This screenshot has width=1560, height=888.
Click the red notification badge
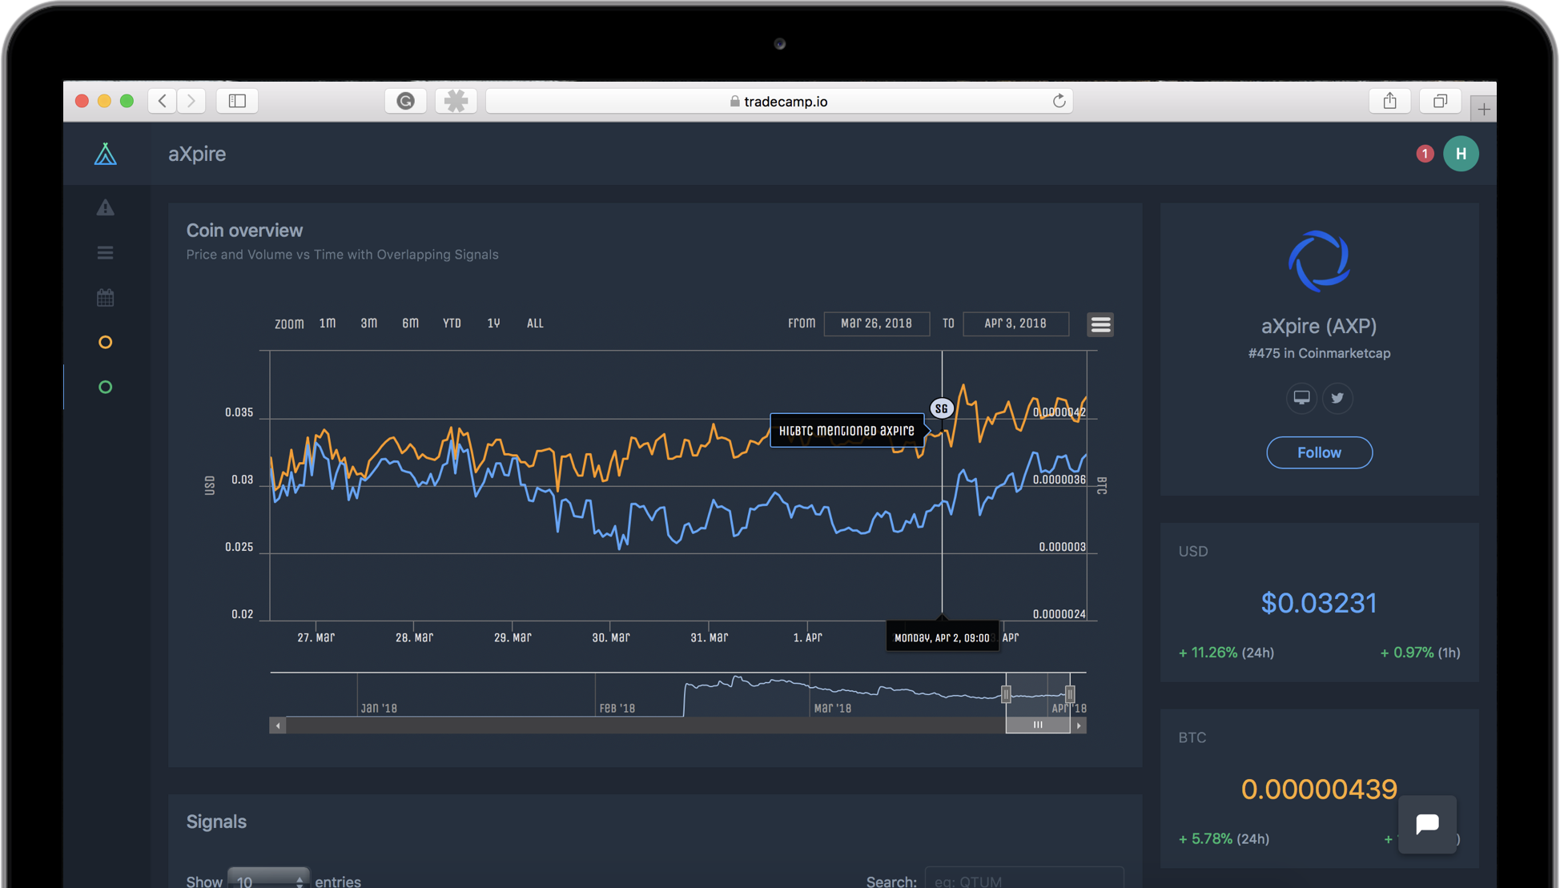click(1425, 154)
